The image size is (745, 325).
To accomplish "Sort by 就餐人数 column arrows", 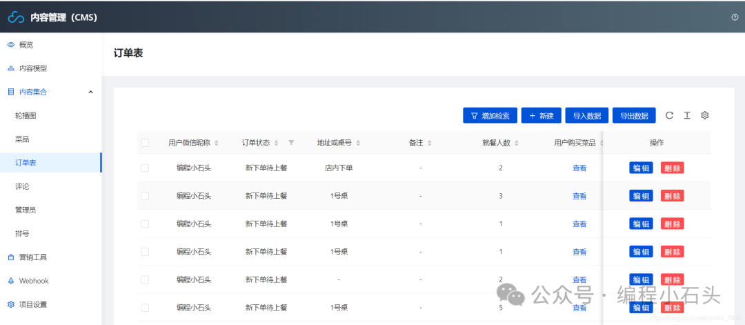I will (x=517, y=143).
